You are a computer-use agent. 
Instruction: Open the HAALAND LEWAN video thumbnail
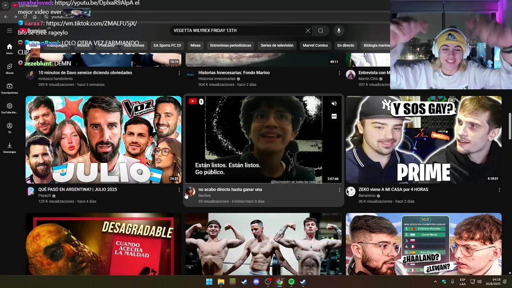424,244
